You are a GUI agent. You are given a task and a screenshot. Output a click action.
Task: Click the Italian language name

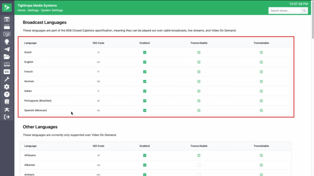click(28, 91)
